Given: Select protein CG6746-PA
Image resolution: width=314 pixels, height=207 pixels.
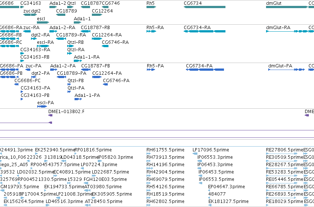Looking at the screenshot, I should pyautogui.click(x=105, y=84).
